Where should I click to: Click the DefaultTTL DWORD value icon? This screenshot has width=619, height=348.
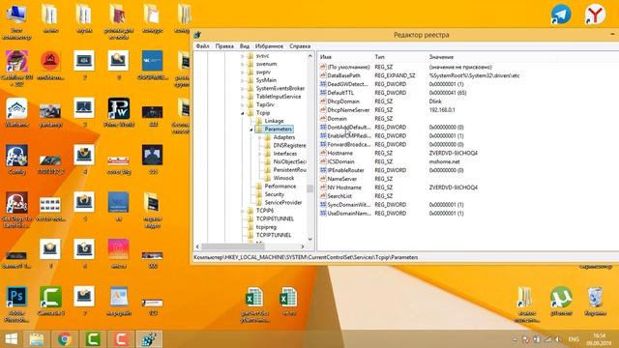click(x=323, y=93)
